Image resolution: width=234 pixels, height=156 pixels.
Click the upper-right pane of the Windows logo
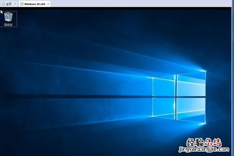click(x=191, y=83)
